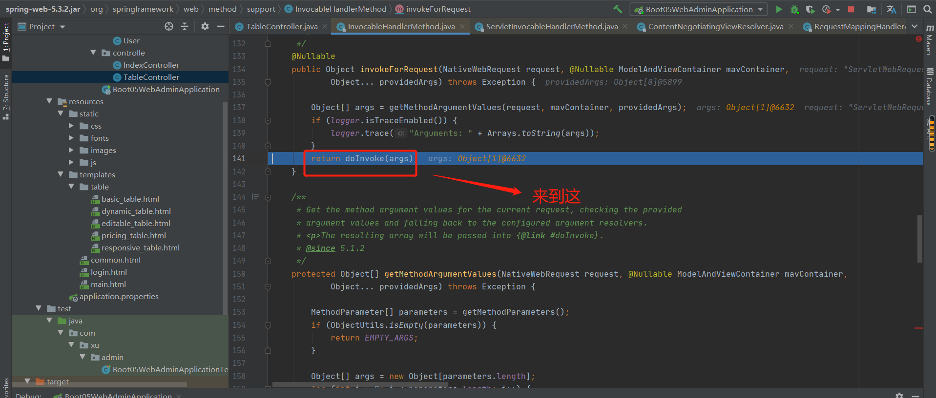936x398 pixels.
Task: Click the Run Anything window icon in the toolbar
Action: pyautogui.click(x=911, y=9)
